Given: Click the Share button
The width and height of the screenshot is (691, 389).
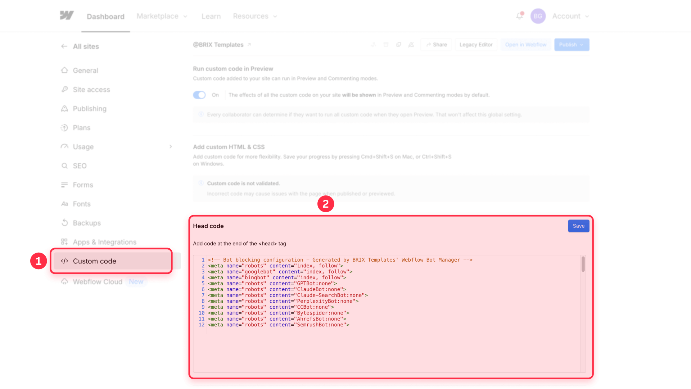Looking at the screenshot, I should (x=436, y=45).
